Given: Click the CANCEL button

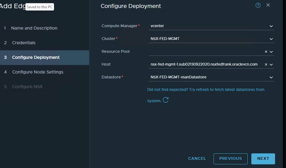Looking at the screenshot, I should coord(197,159).
